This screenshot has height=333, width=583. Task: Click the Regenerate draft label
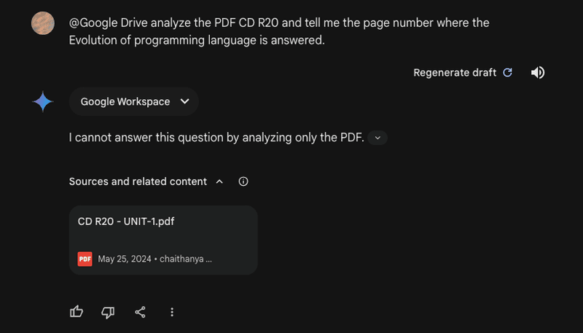tap(455, 72)
